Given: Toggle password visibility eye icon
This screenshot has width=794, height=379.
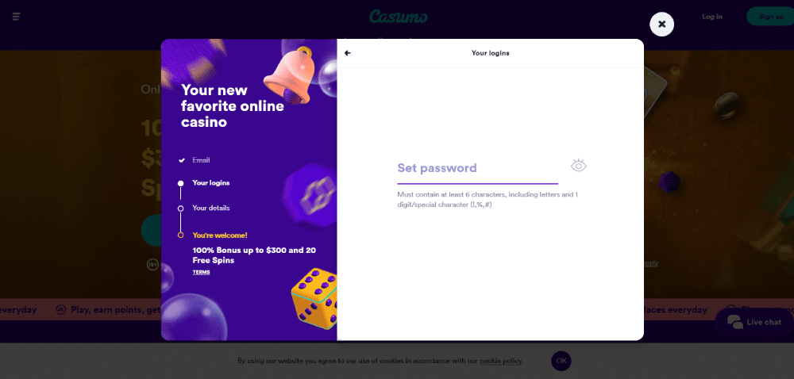Looking at the screenshot, I should [578, 166].
